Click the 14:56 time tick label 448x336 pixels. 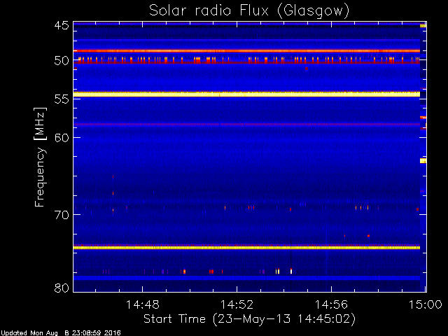pyautogui.click(x=331, y=304)
